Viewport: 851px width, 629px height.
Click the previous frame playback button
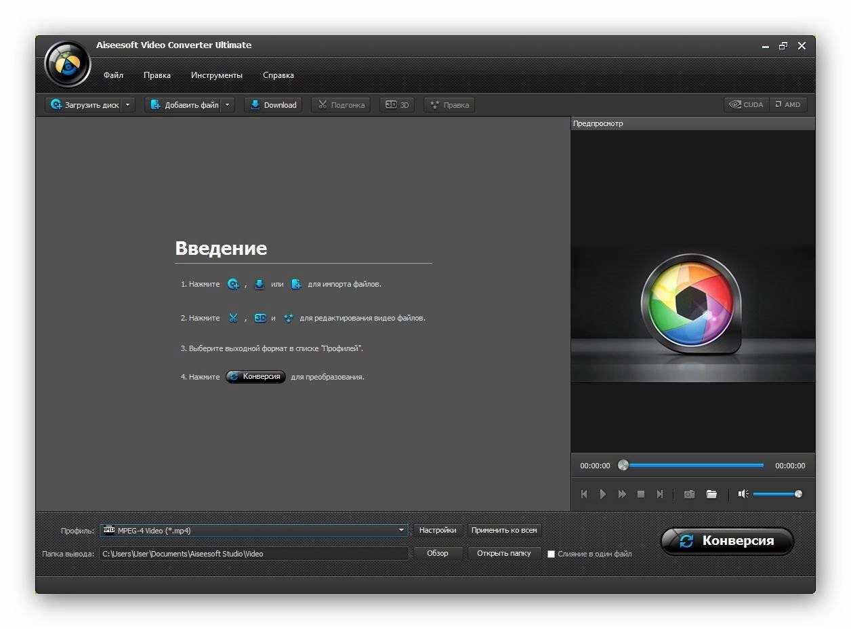[x=584, y=494]
